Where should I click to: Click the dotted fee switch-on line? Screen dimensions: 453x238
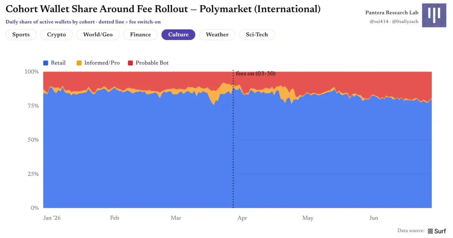coord(233,139)
